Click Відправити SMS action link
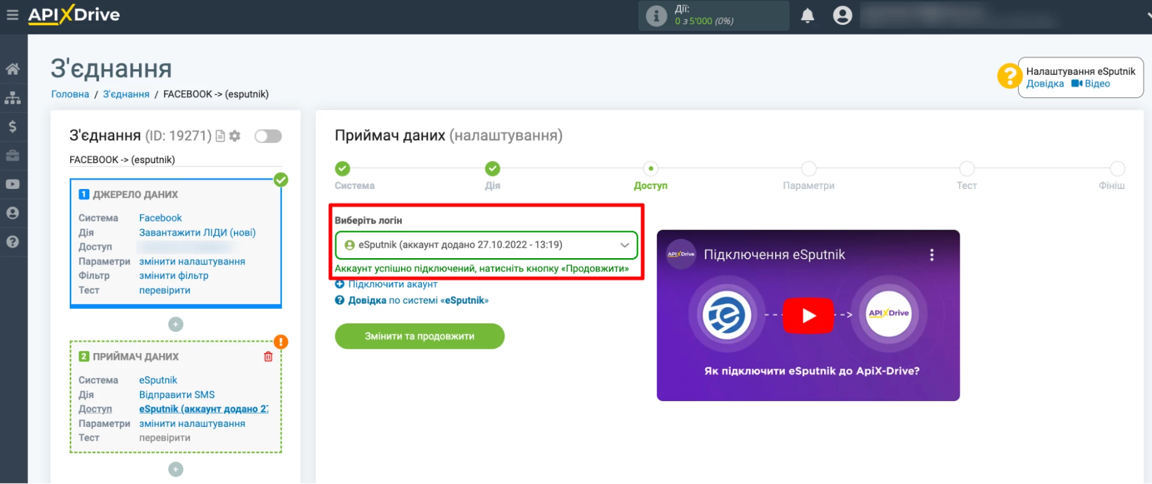Screen dimensions: 1152x484 click(x=176, y=395)
